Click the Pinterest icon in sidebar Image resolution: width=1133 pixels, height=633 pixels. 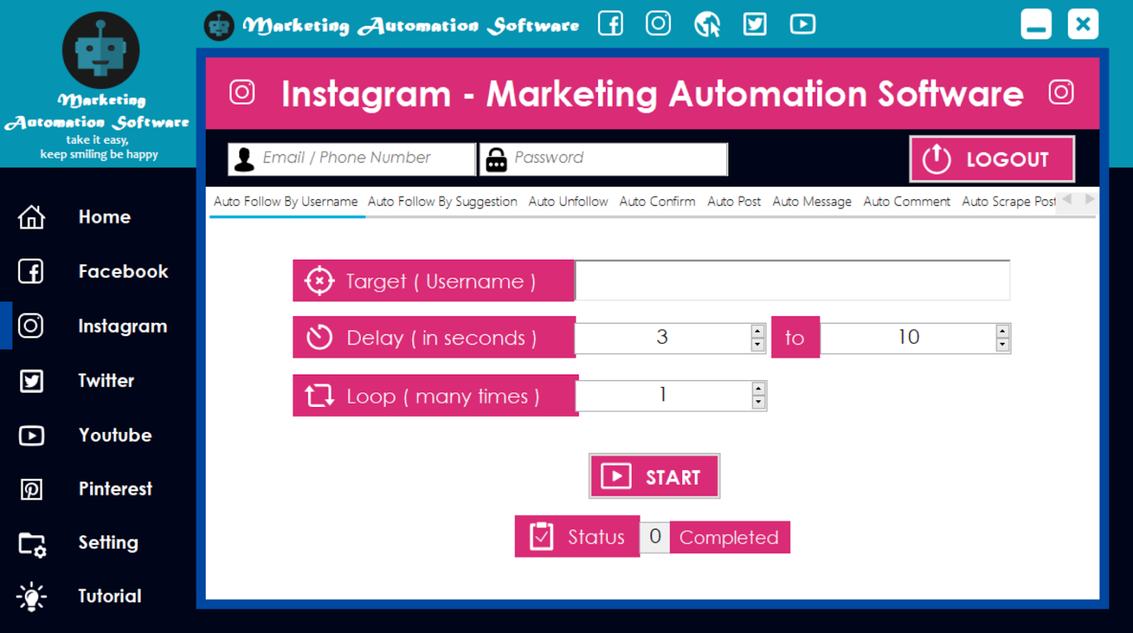click(x=31, y=489)
